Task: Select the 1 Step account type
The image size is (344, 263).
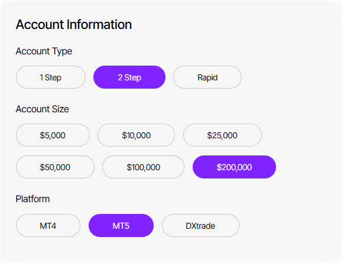Action: click(51, 77)
